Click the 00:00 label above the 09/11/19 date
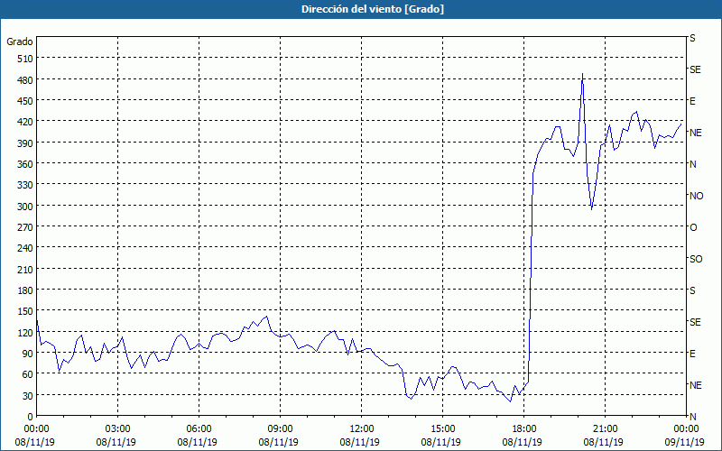The image size is (722, 451). tap(686, 429)
